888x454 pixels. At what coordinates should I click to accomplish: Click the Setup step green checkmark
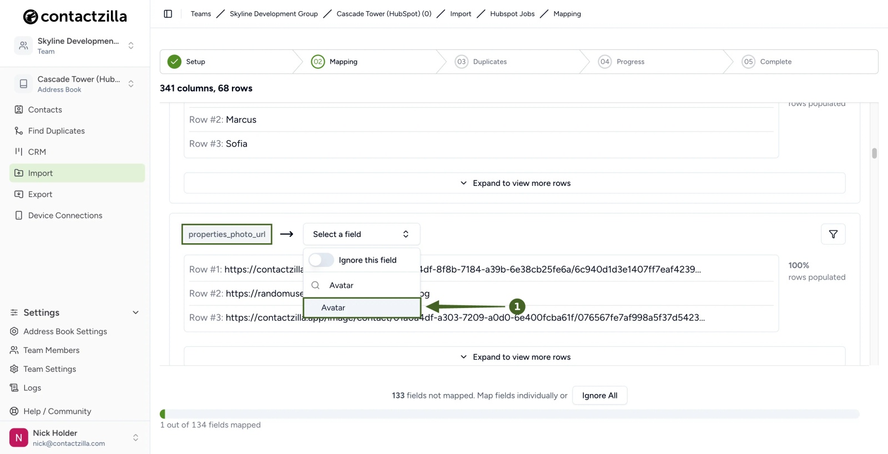click(174, 62)
